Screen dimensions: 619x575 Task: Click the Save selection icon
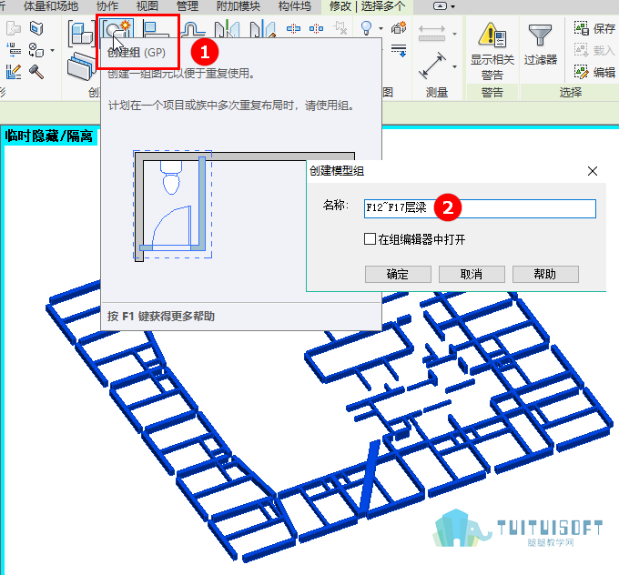click(581, 28)
